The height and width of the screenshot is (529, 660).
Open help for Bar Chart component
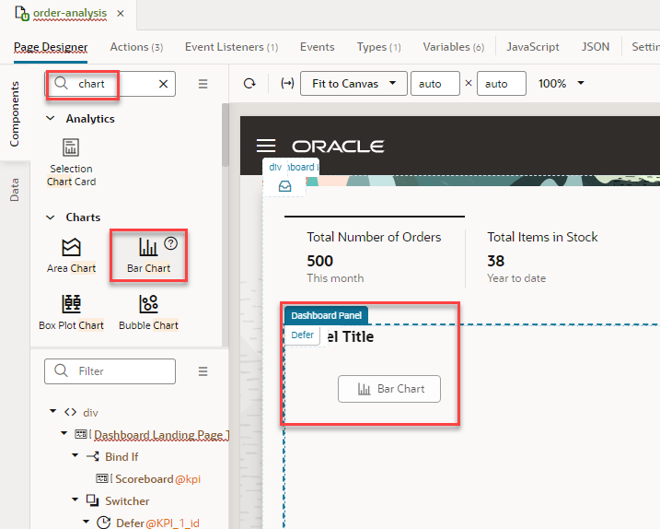(x=171, y=243)
